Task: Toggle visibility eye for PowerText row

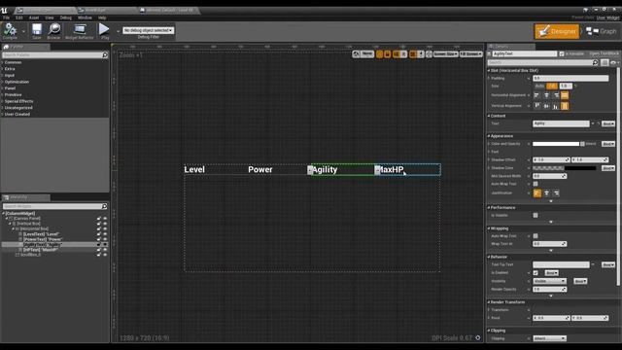Action: point(105,239)
